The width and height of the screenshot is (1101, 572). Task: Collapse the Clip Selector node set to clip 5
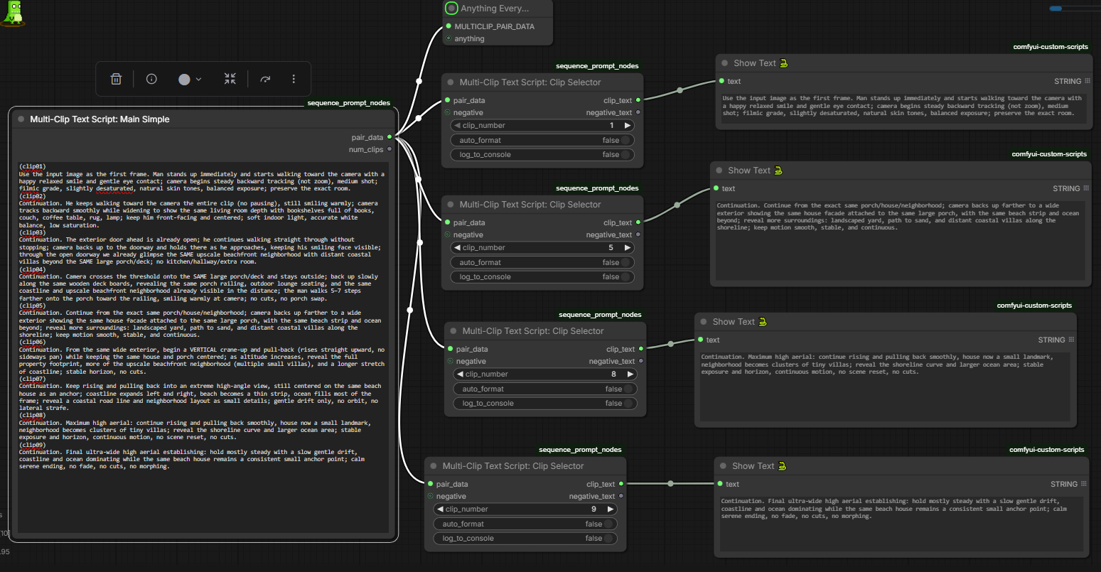(x=451, y=205)
